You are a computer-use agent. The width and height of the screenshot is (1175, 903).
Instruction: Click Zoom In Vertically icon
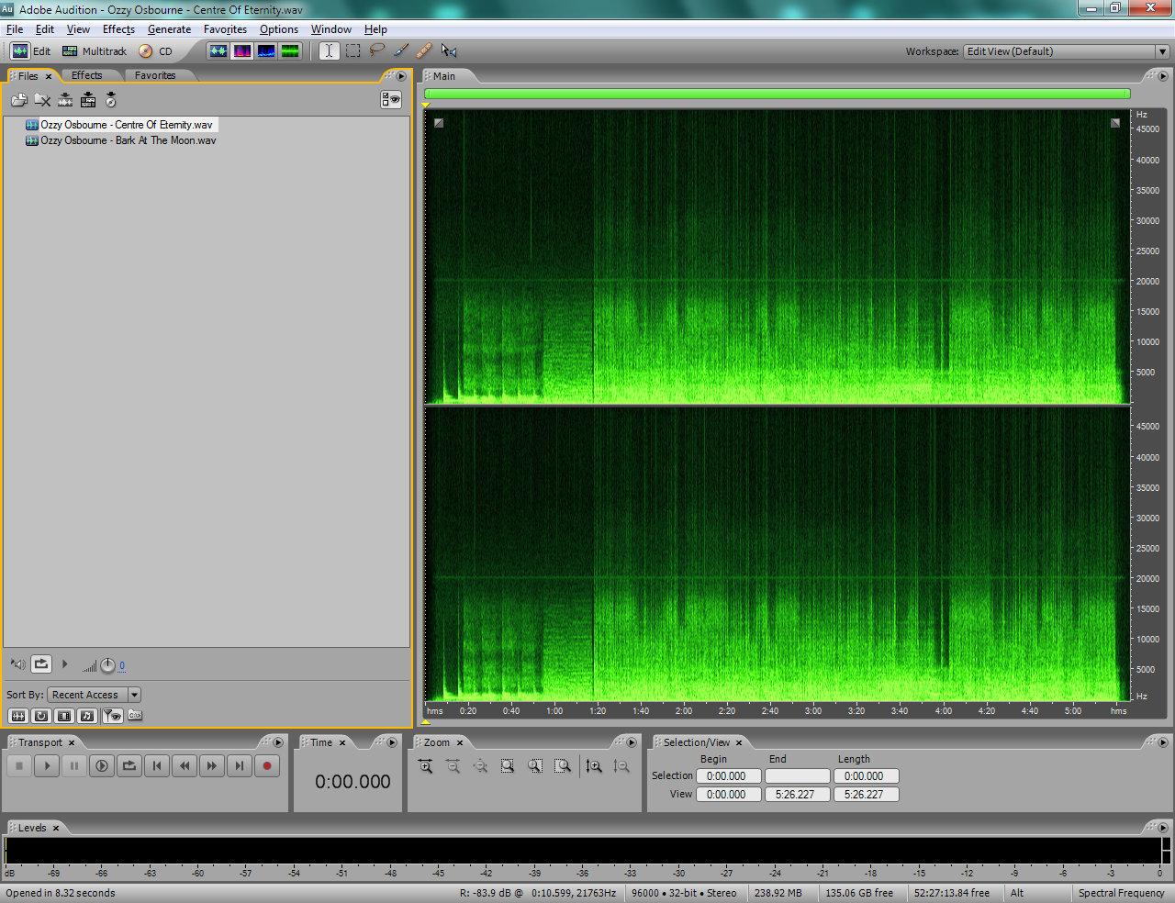pos(594,766)
